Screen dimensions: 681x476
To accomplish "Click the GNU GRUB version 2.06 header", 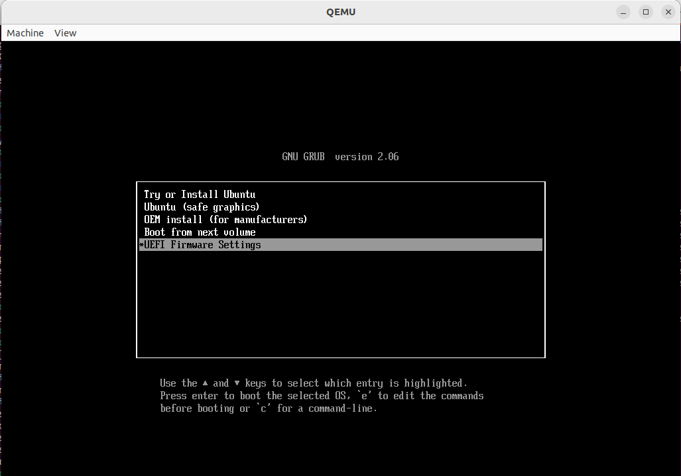I will (x=340, y=157).
